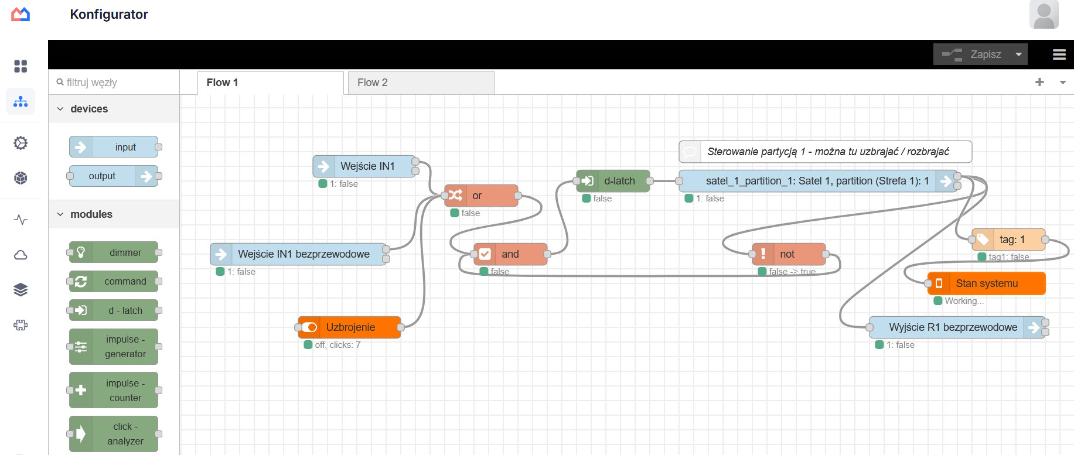Open the flow tabs list dropdown
Image resolution: width=1074 pixels, height=455 pixels.
pos(1063,83)
